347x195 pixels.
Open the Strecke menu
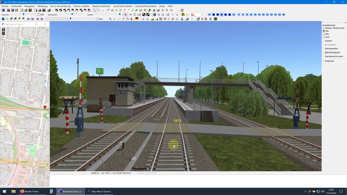point(5,6)
